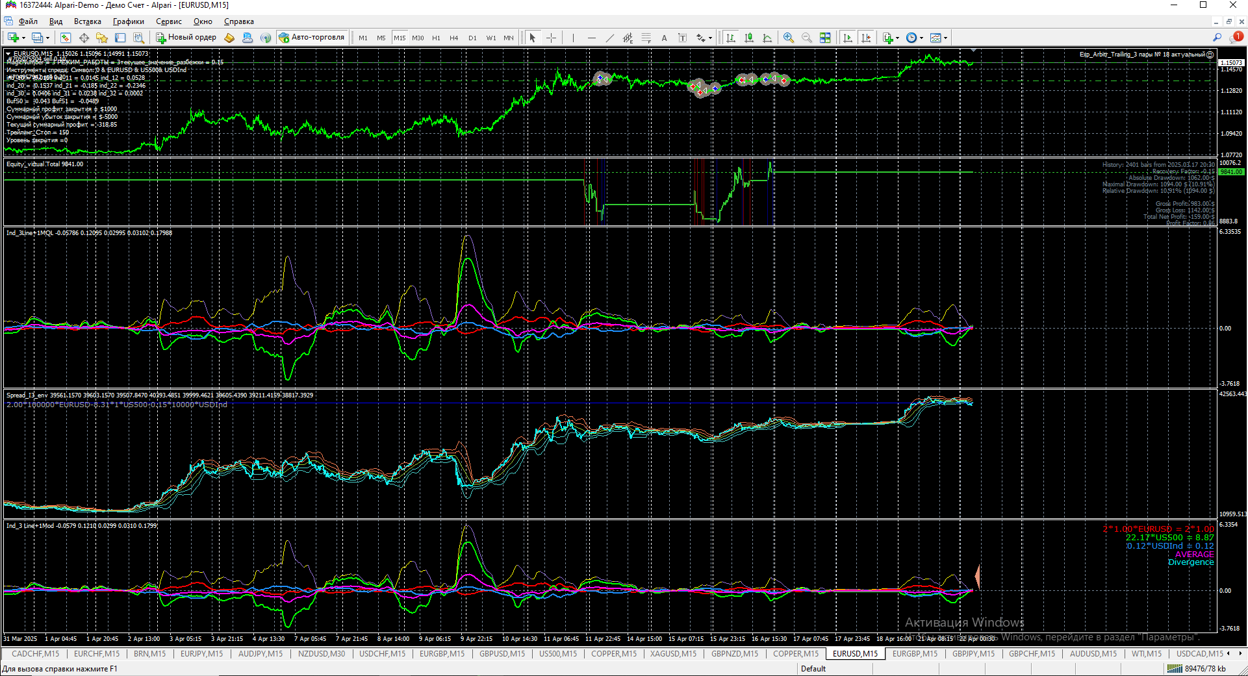Screen dimensions: 1248x676
Task: Switch the chart to H4 timeframe
Action: tap(454, 38)
